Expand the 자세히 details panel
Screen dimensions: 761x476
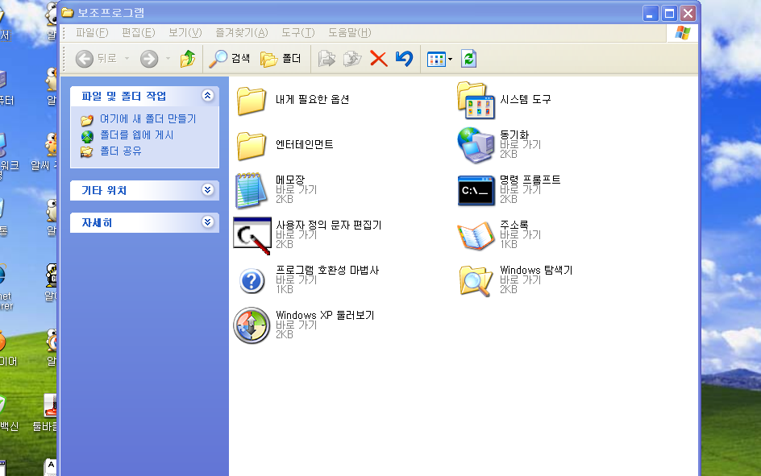[208, 222]
